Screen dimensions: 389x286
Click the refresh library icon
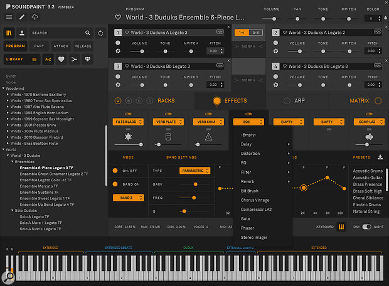[100, 33]
